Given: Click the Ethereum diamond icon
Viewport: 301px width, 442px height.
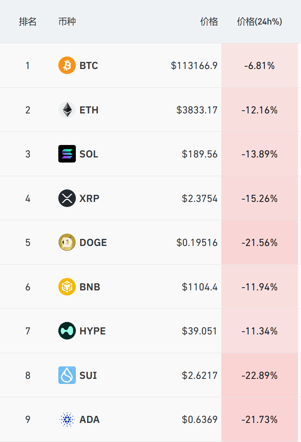Looking at the screenshot, I should coord(67,110).
